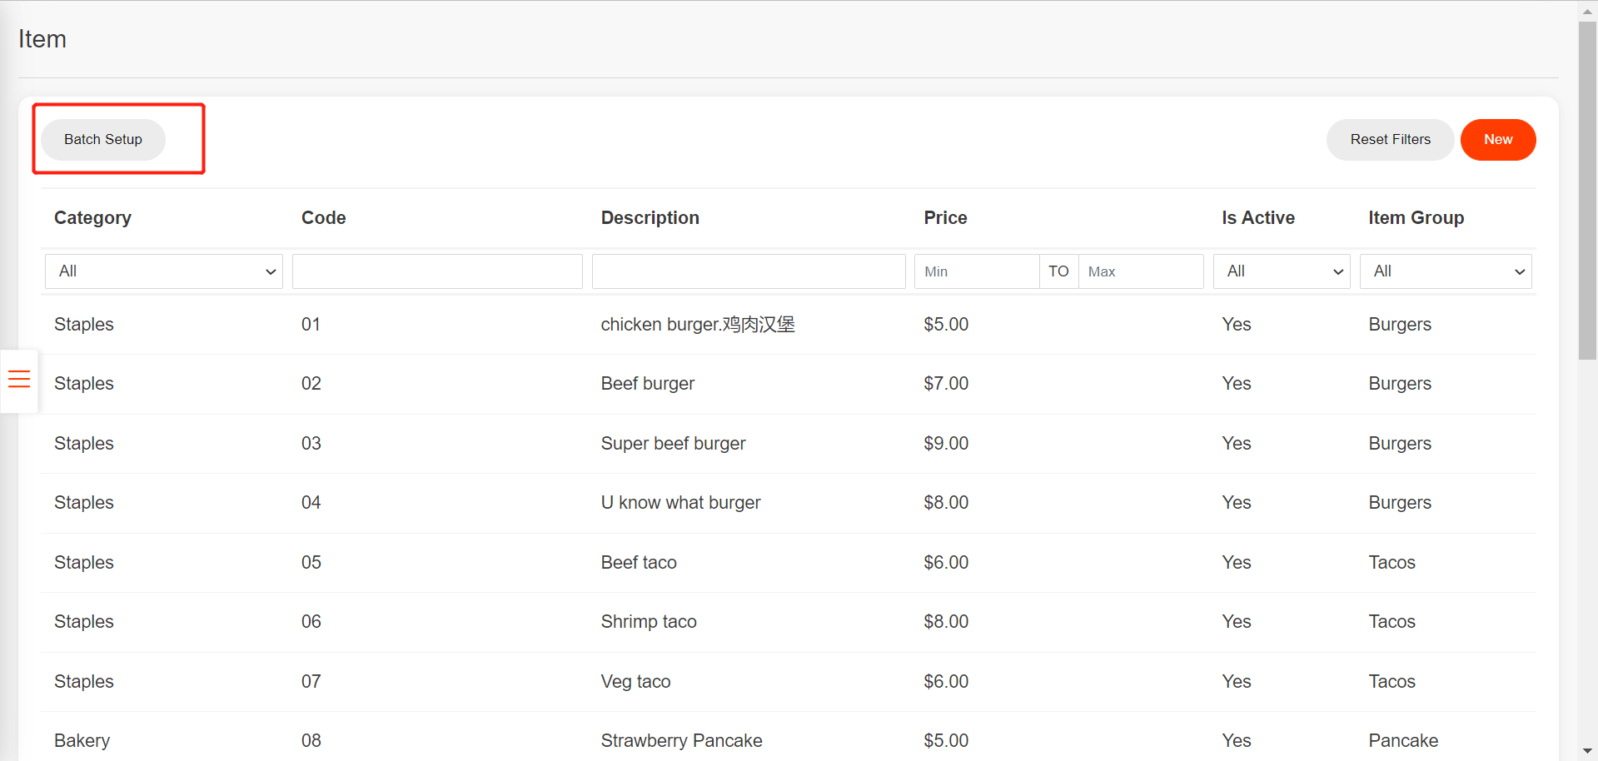Open the Category filter dropdown
The width and height of the screenshot is (1598, 761).
coord(163,271)
